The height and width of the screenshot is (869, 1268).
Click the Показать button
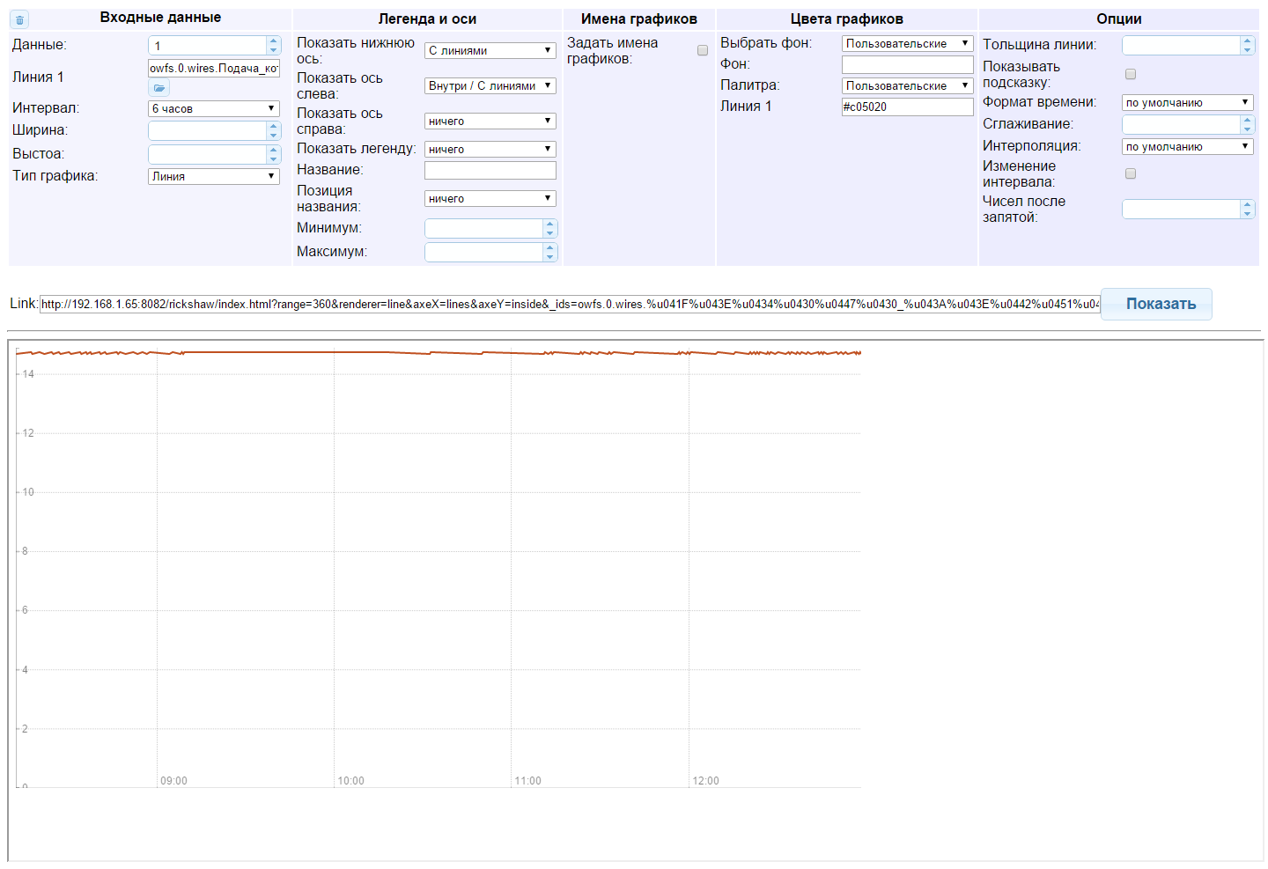(x=1156, y=304)
